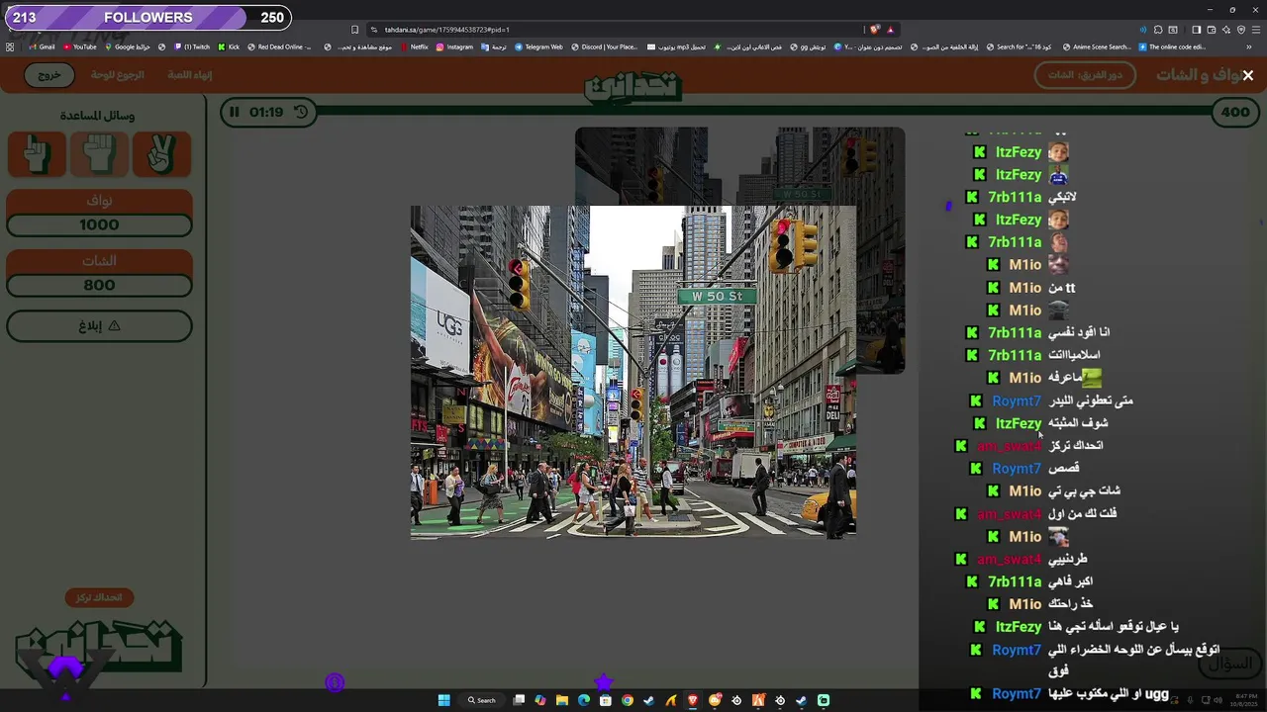
Task: Open the Netflix bookmark
Action: point(414,46)
